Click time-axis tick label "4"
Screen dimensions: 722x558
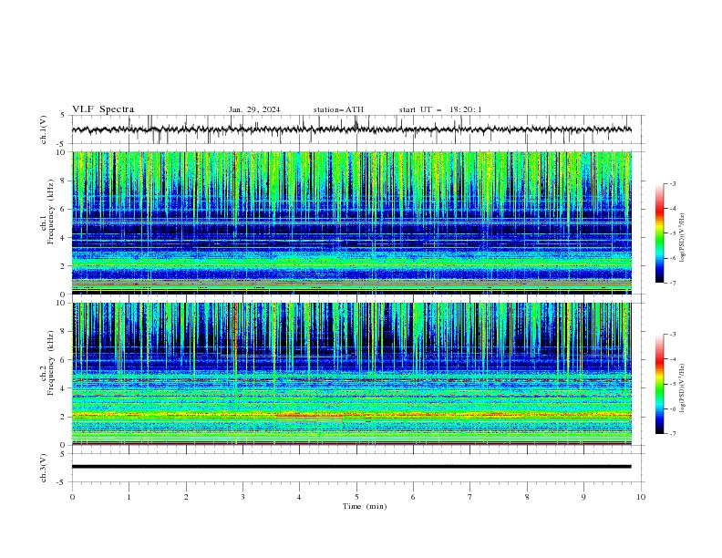(299, 497)
